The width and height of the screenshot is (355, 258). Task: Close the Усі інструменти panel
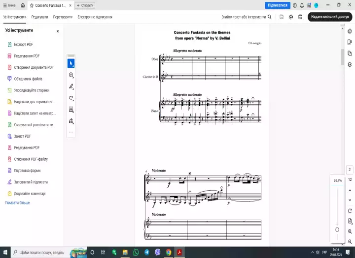[58, 31]
